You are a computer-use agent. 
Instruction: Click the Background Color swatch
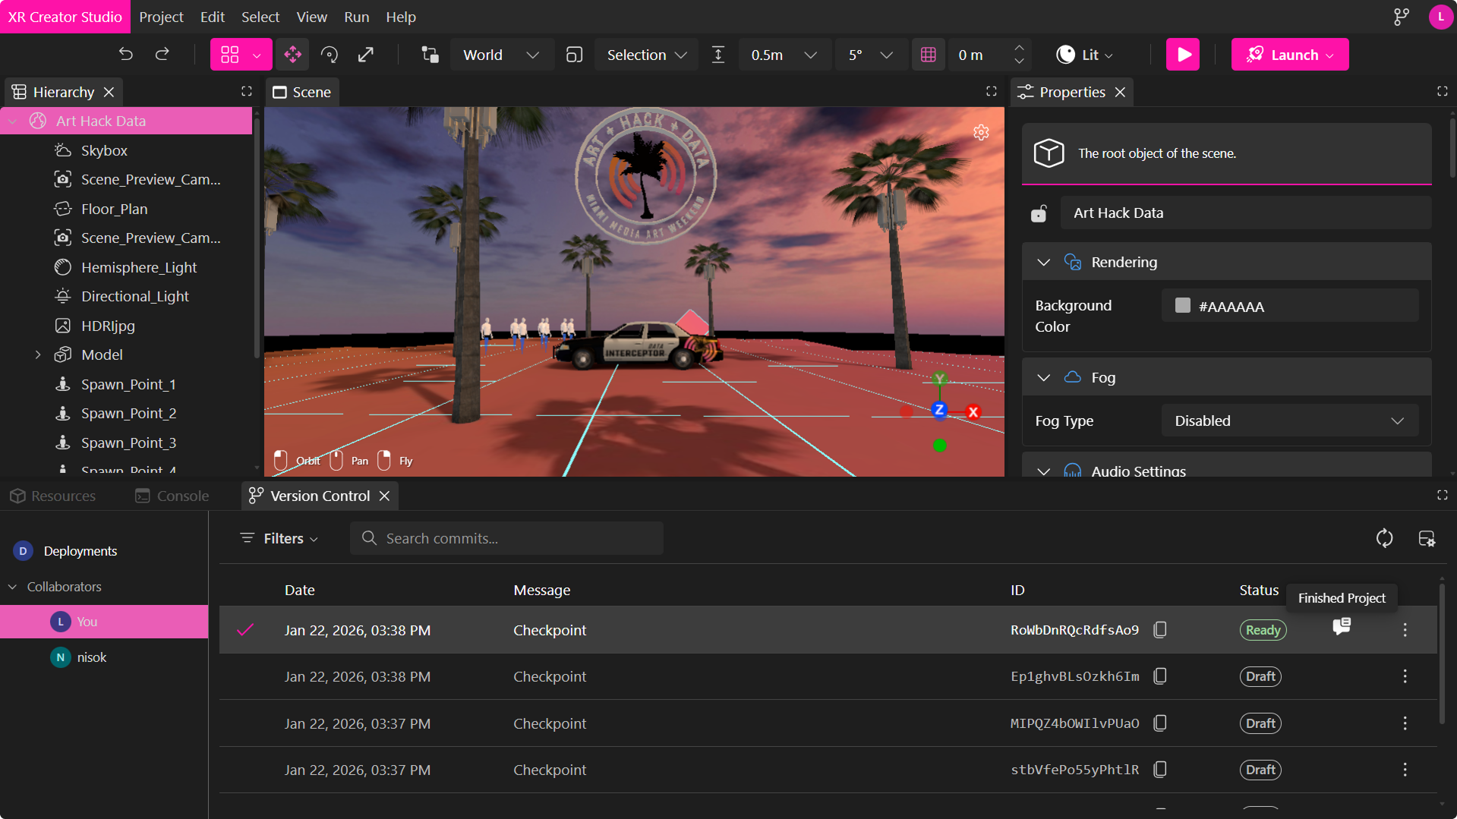coord(1182,306)
